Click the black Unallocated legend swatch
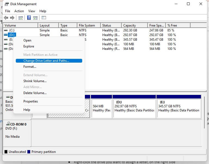 6,152
